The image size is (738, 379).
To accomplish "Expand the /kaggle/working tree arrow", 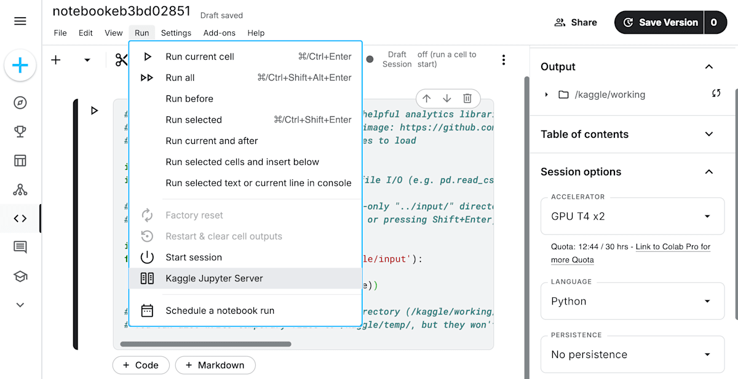I will 546,95.
